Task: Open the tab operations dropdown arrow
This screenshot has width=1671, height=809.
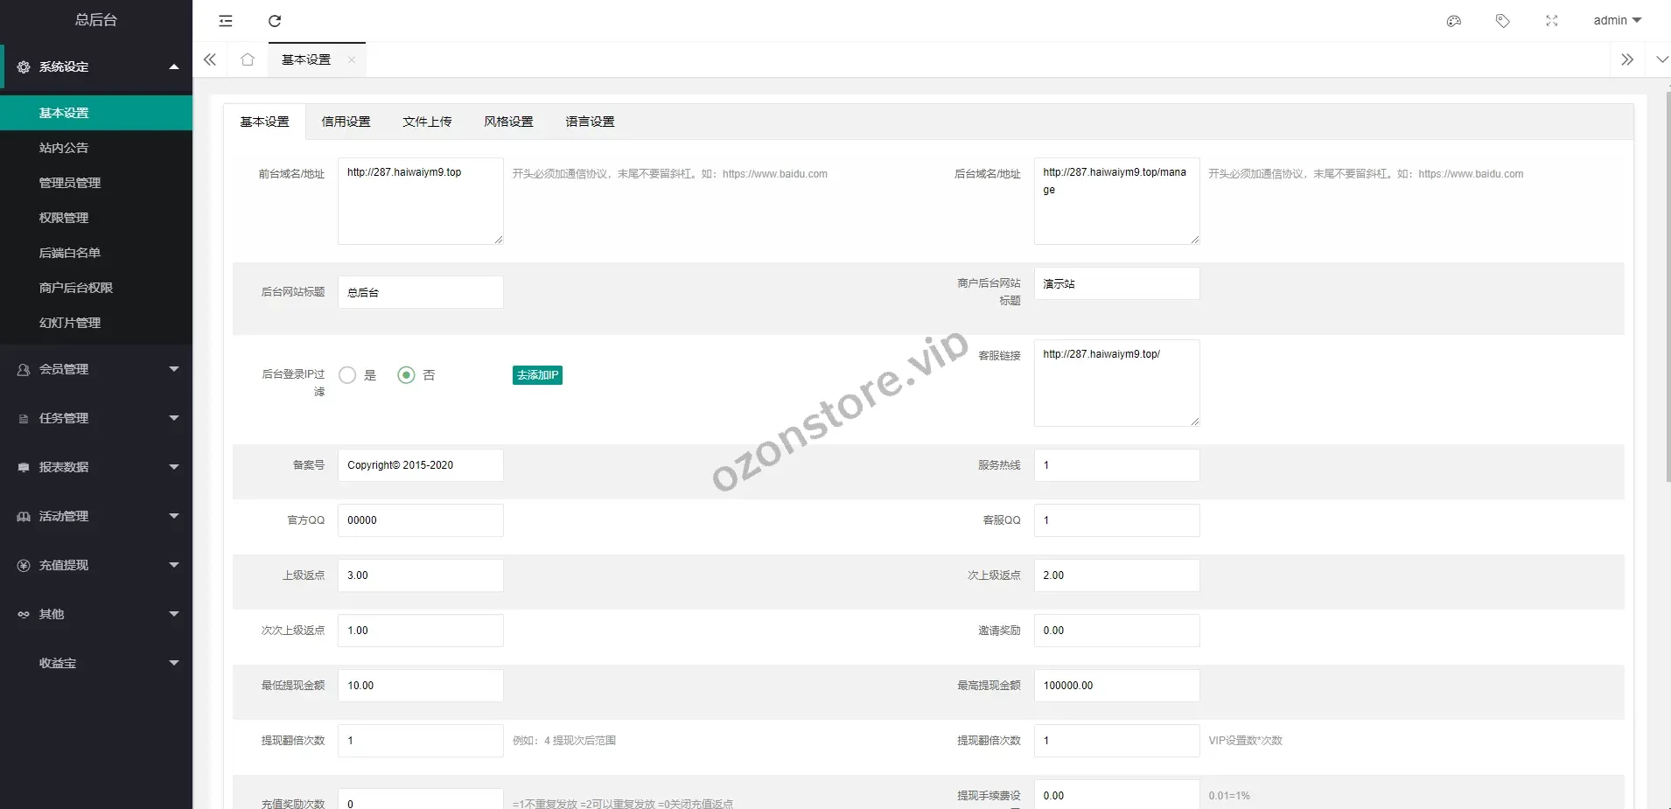Action: [1661, 59]
